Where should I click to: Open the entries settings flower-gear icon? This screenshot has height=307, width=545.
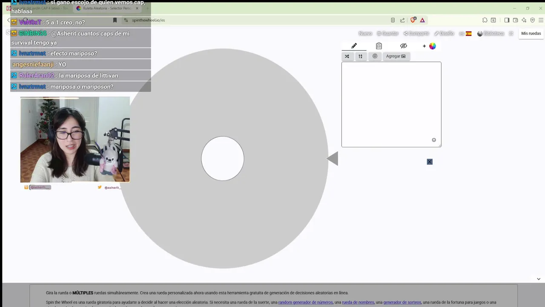(375, 56)
